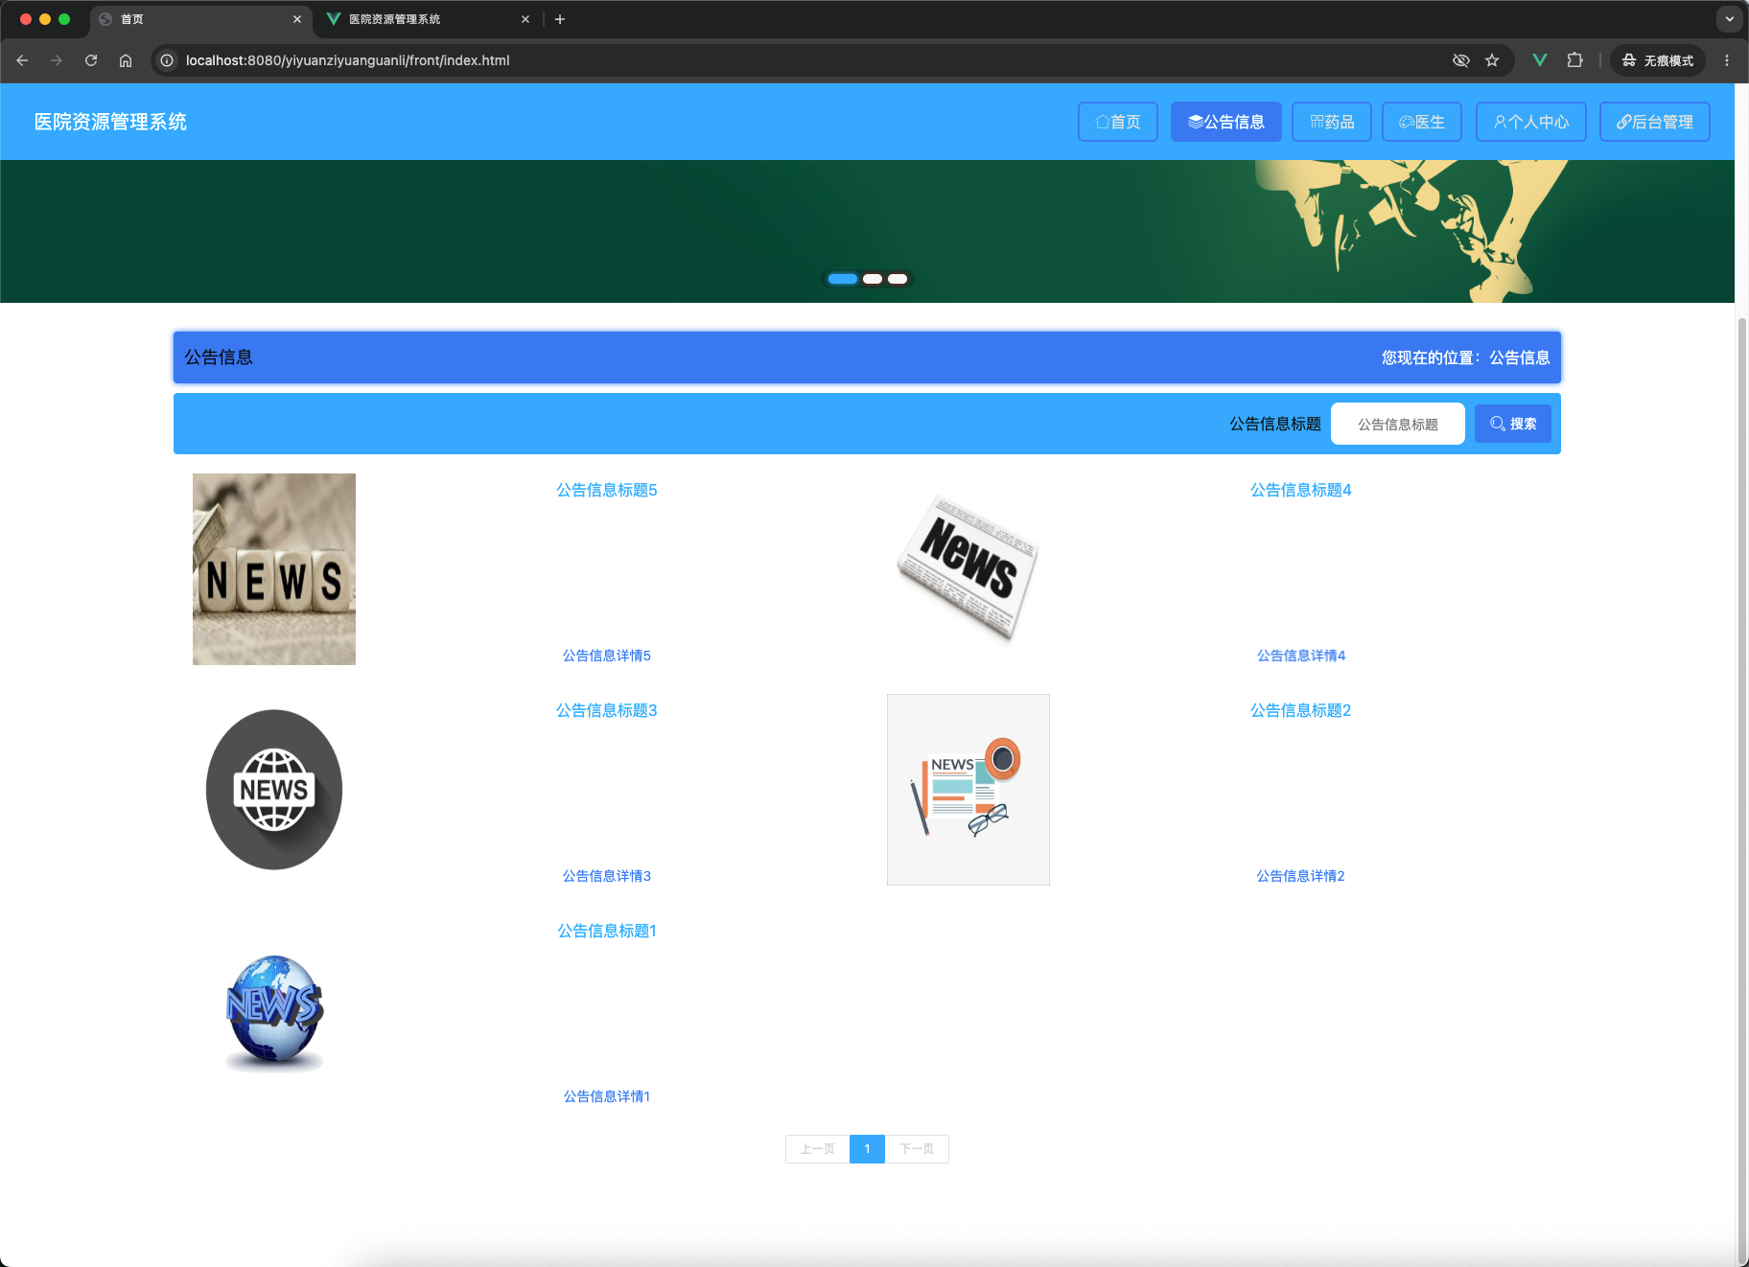Screen dimensions: 1749x1267
Task: Open site info icon in address bar
Action: (x=167, y=60)
